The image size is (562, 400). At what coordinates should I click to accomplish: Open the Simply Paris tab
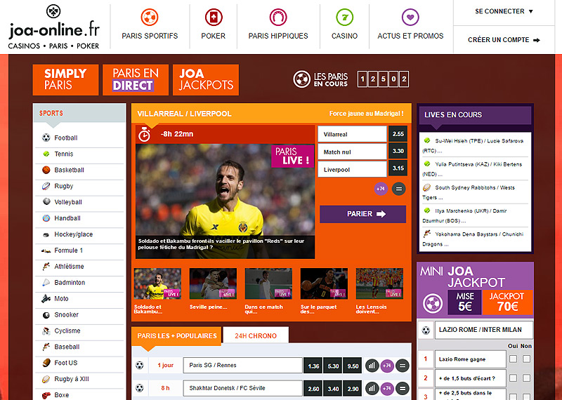(x=65, y=80)
